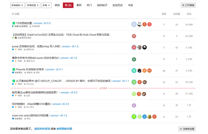This screenshot has width=208, height=134.
Task: Open G avatar on tiflash OOM row
Action: [x=134, y=105]
